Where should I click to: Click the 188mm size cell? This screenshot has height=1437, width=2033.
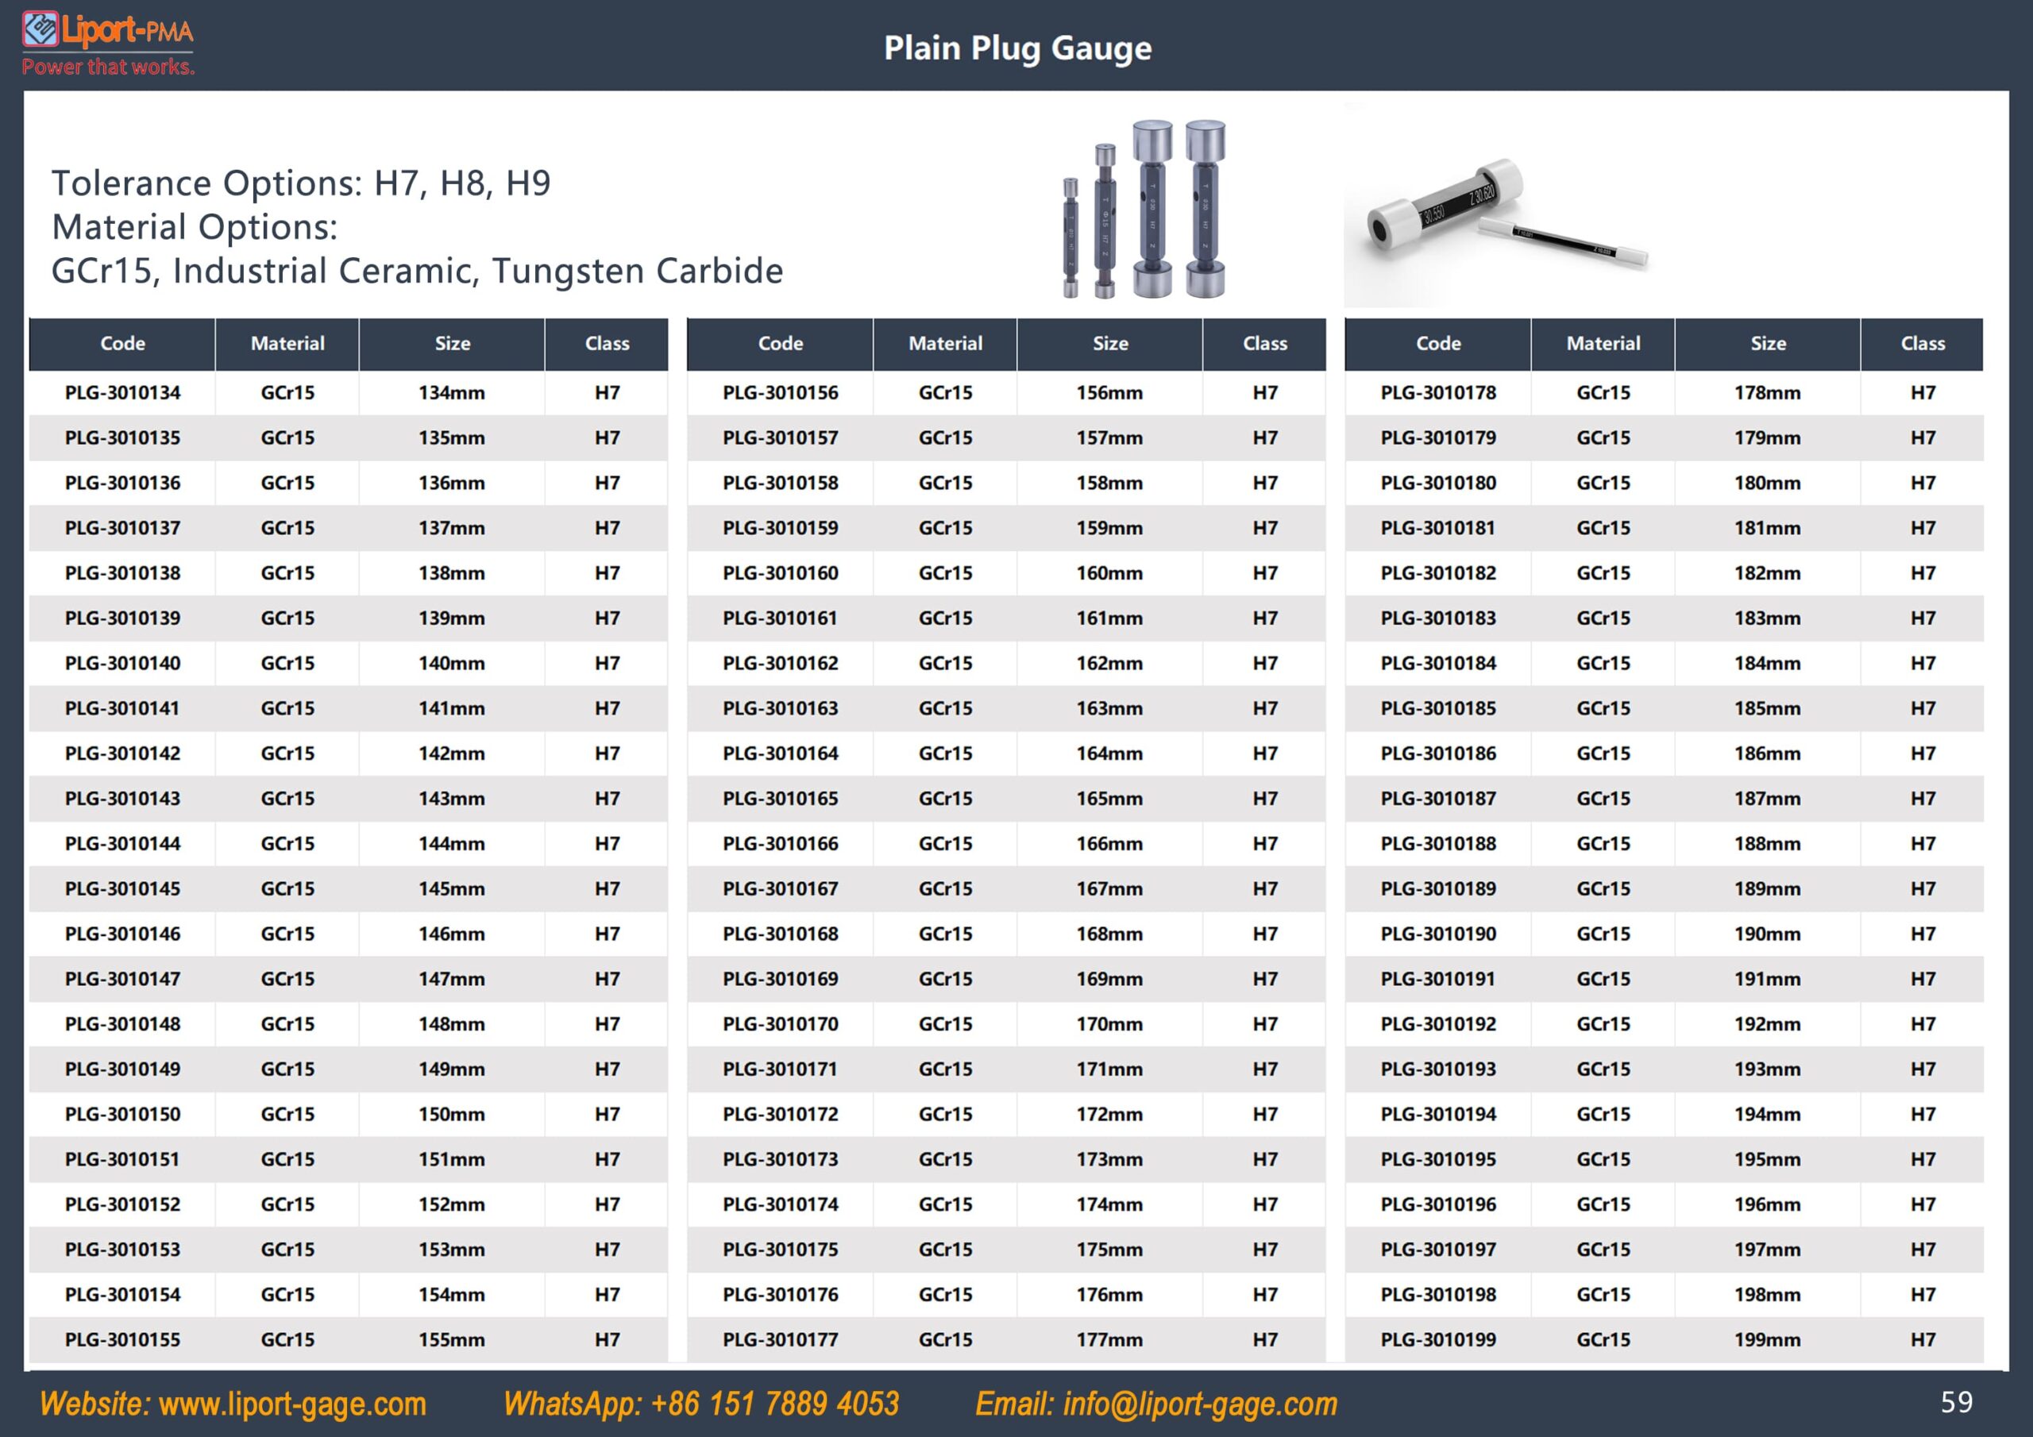pyautogui.click(x=1768, y=844)
